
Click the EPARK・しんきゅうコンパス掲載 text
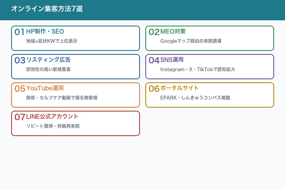(x=195, y=98)
